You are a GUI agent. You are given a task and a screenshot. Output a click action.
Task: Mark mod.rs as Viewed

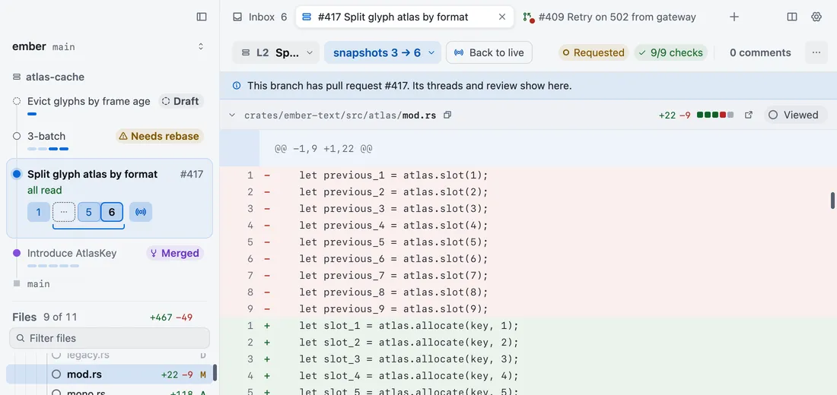pyautogui.click(x=796, y=115)
